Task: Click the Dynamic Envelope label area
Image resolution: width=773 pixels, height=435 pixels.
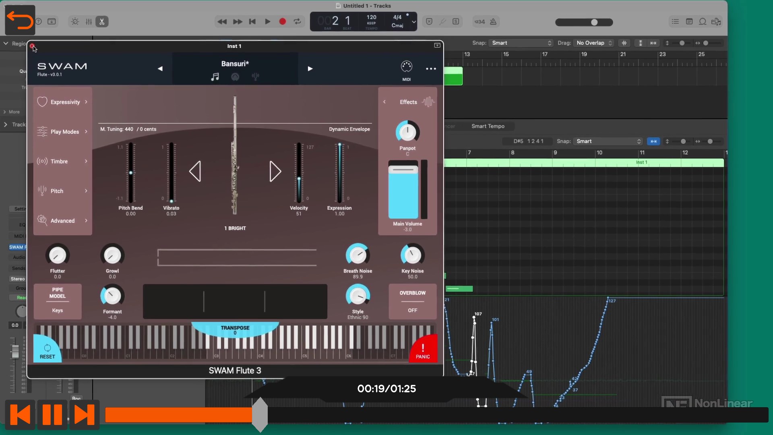Action: (x=349, y=129)
